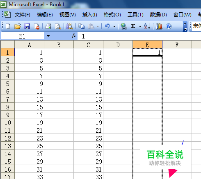201x179 pixels.
Task: Open the 数据(D) menu
Action: [x=158, y=15]
